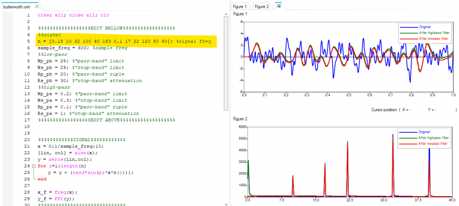Click the 'Rp_pb = 20;' line
The width and height of the screenshot is (459, 206).
pyautogui.click(x=81, y=74)
